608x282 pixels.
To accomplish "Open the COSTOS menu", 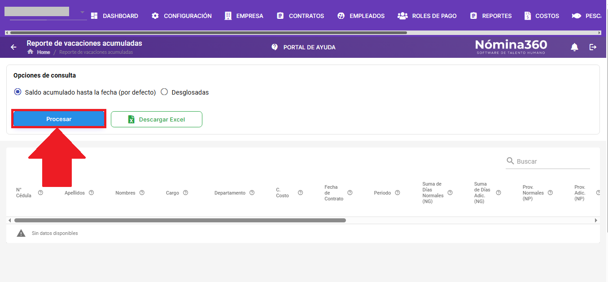I will 542,16.
